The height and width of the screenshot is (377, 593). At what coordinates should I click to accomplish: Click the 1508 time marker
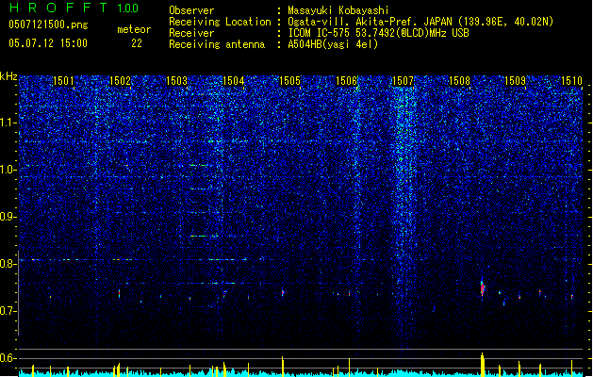[x=459, y=81]
